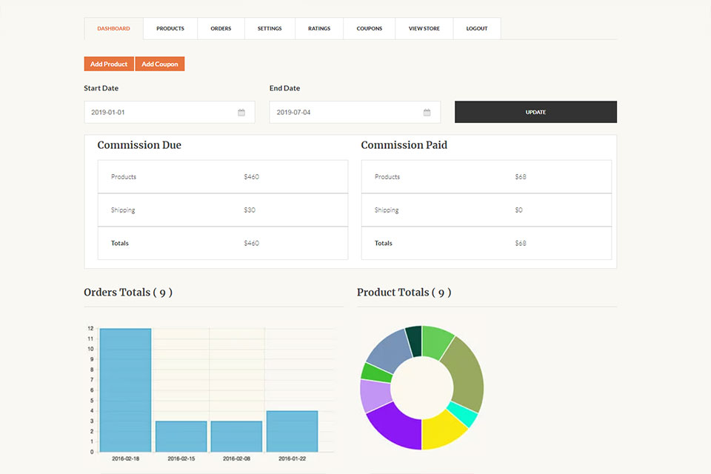Image resolution: width=711 pixels, height=474 pixels.
Task: Select the Ratings tab
Action: (x=319, y=29)
